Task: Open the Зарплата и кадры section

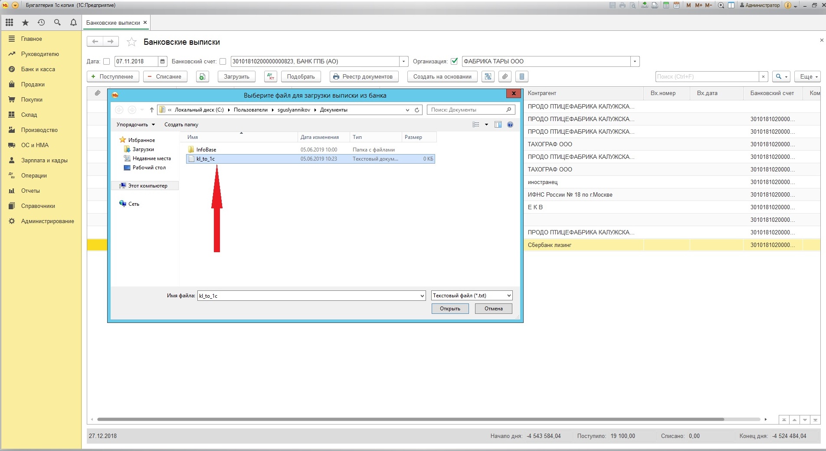Action: 44,160
